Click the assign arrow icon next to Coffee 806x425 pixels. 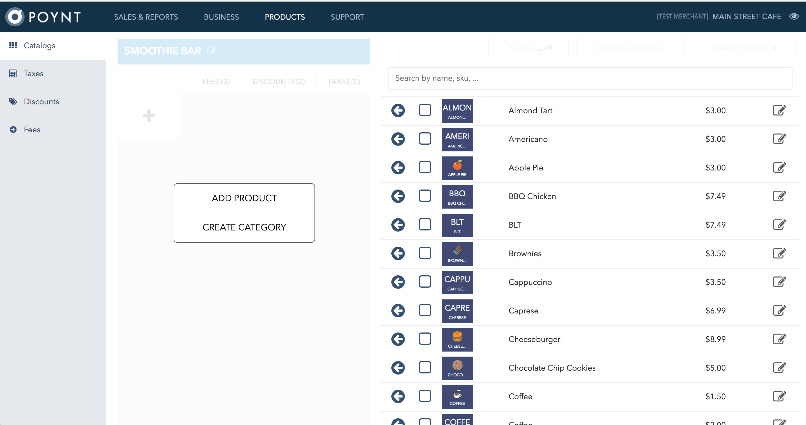tap(398, 396)
